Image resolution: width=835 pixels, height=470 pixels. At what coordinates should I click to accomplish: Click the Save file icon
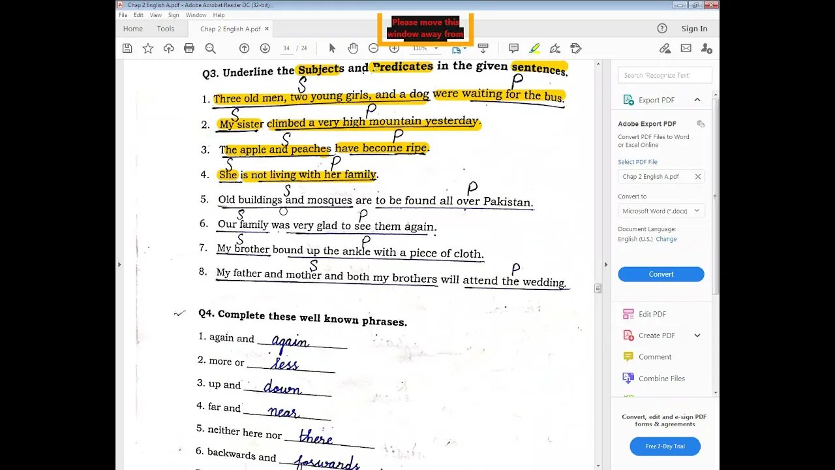pyautogui.click(x=127, y=48)
